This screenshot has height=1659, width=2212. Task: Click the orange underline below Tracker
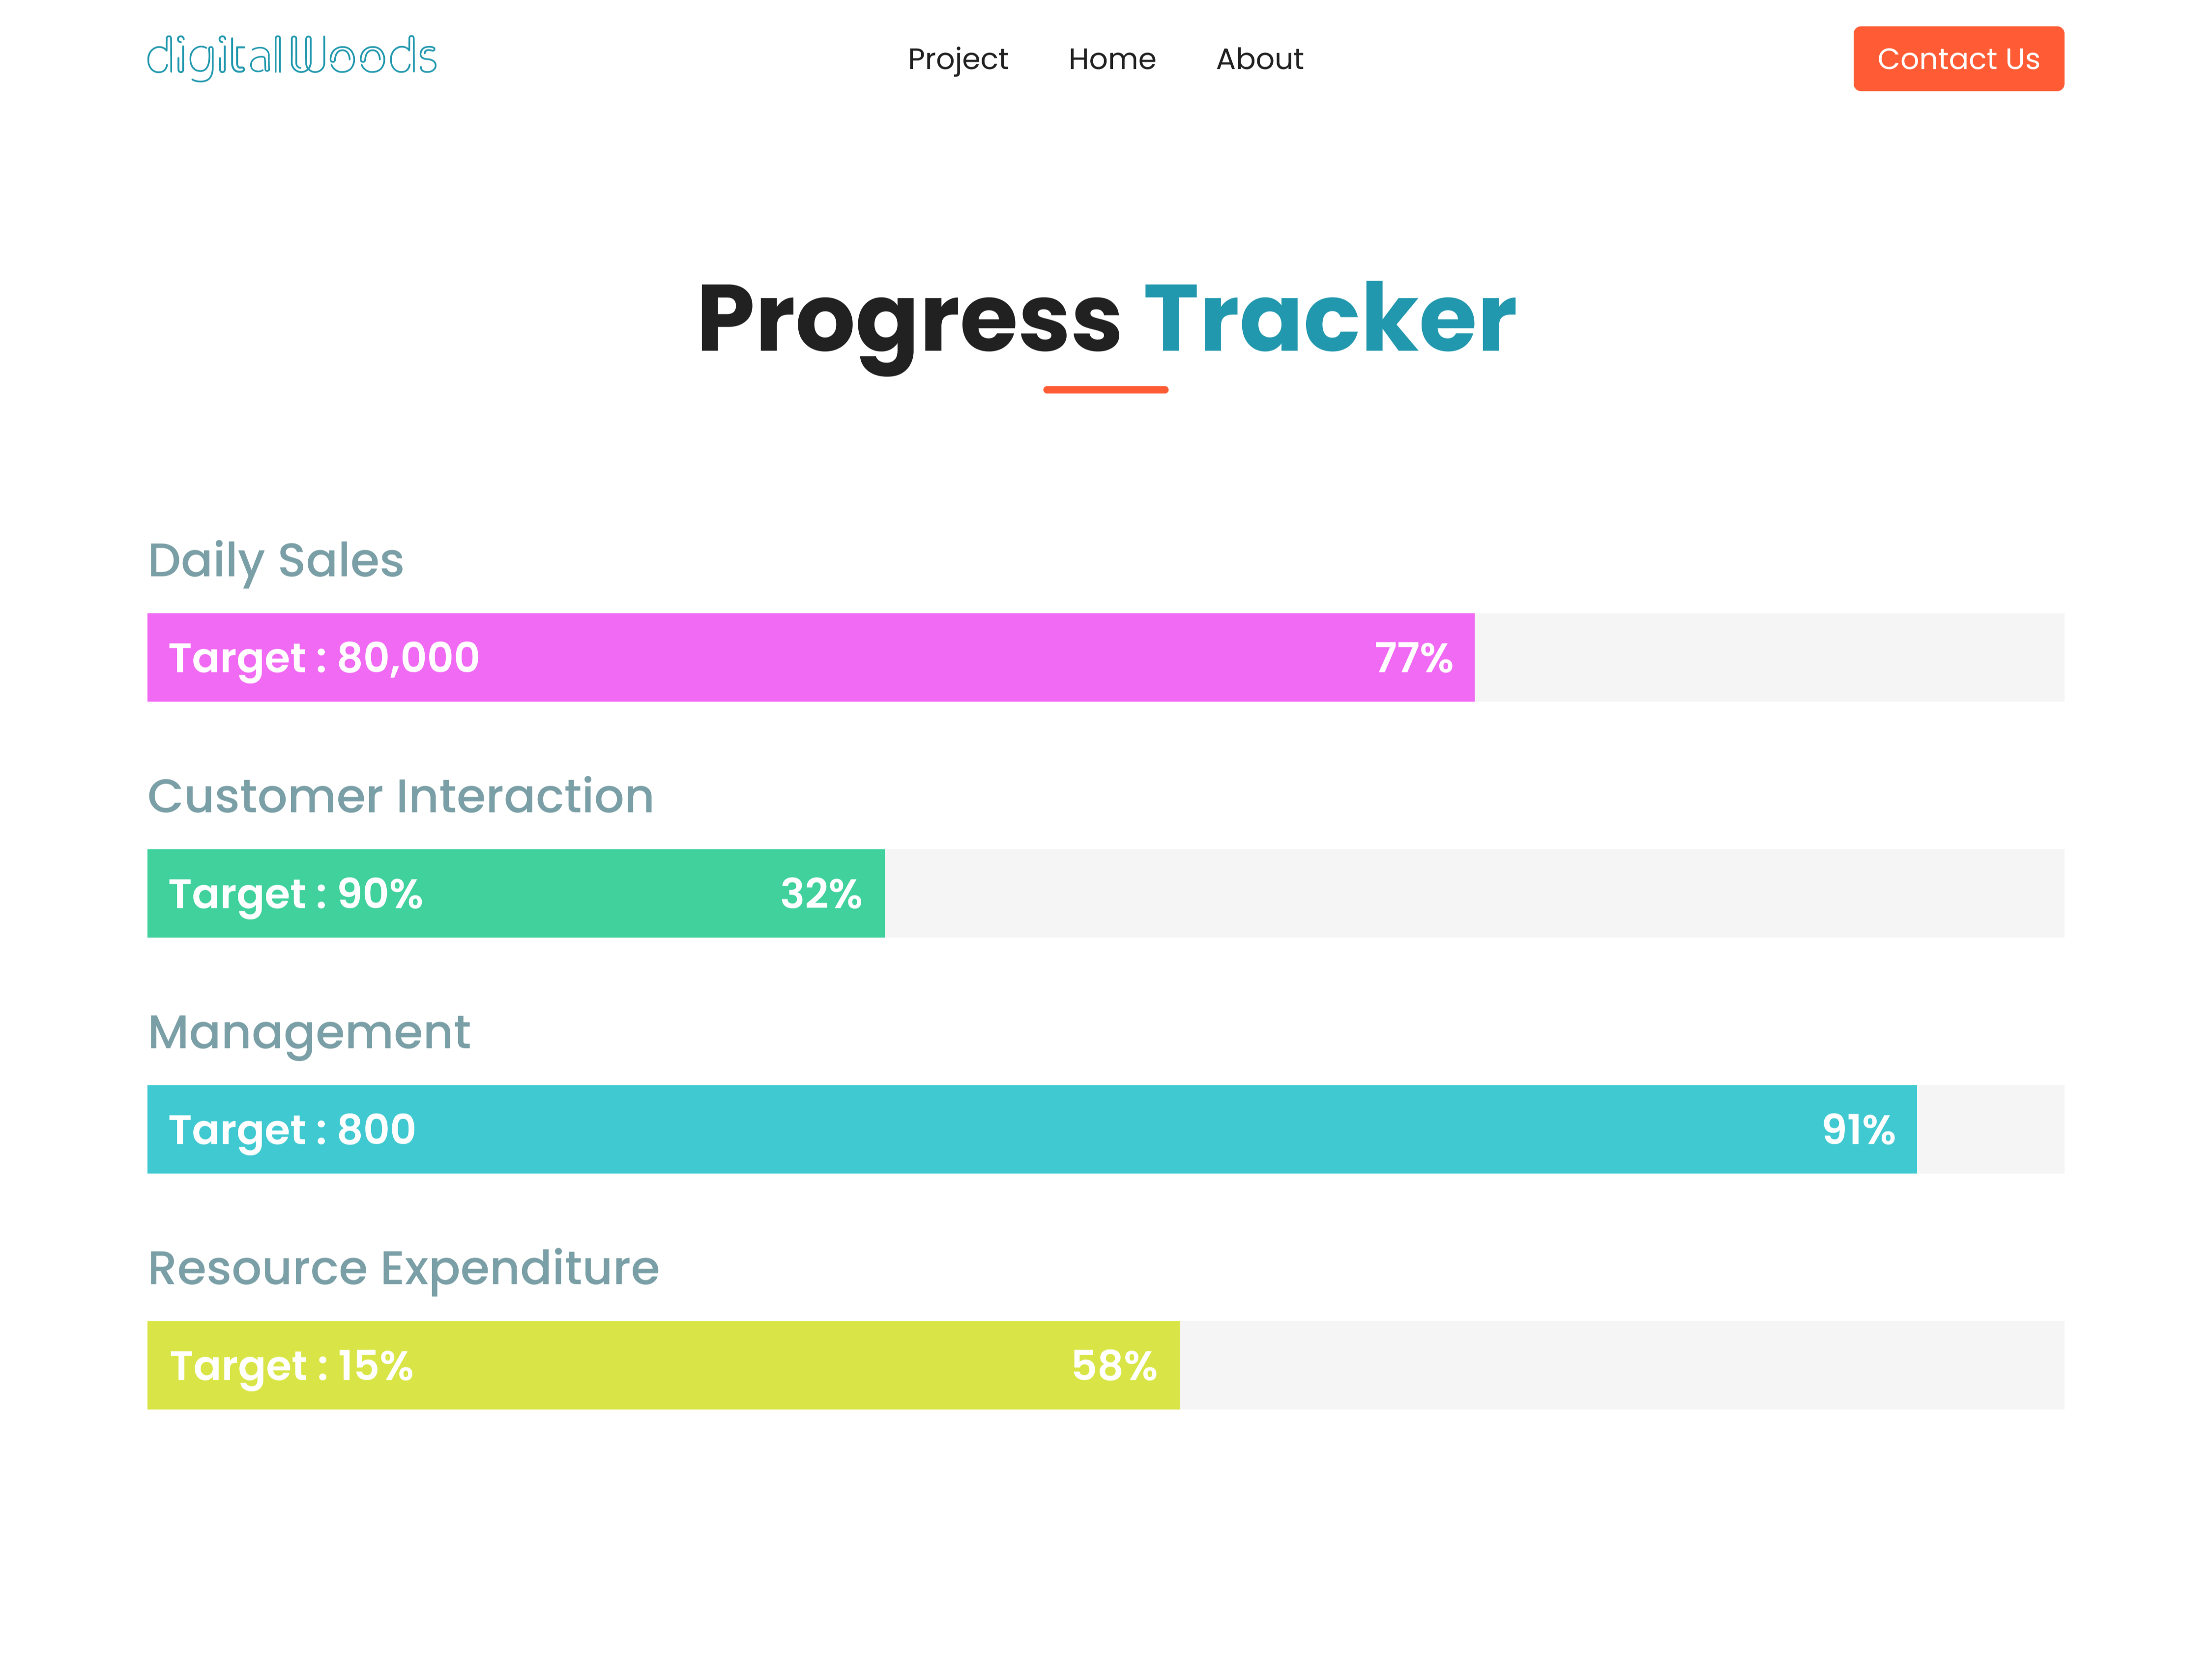click(x=1104, y=389)
